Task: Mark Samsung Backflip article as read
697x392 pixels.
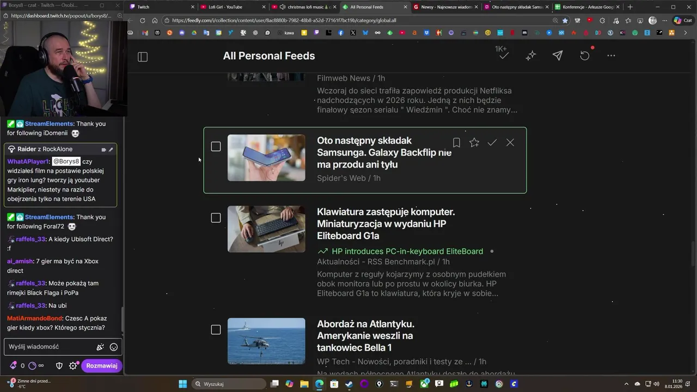Action: coord(492,143)
